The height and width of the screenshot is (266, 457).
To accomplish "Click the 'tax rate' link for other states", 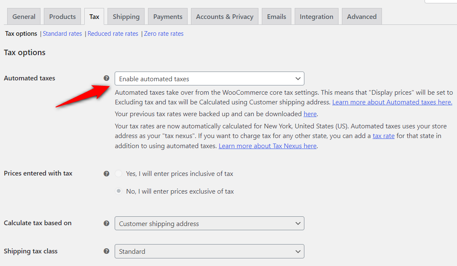I will (x=383, y=136).
